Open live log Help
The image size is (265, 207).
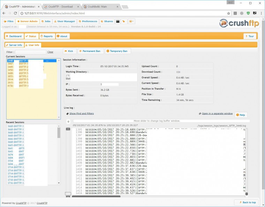click(x=241, y=115)
